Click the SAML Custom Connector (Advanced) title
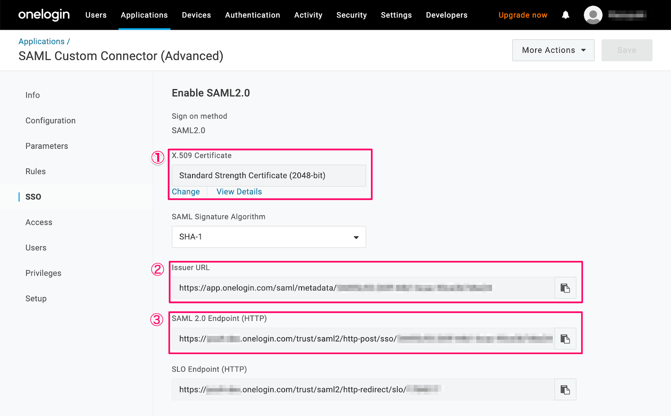Viewport: 671px width, 416px height. 121,56
